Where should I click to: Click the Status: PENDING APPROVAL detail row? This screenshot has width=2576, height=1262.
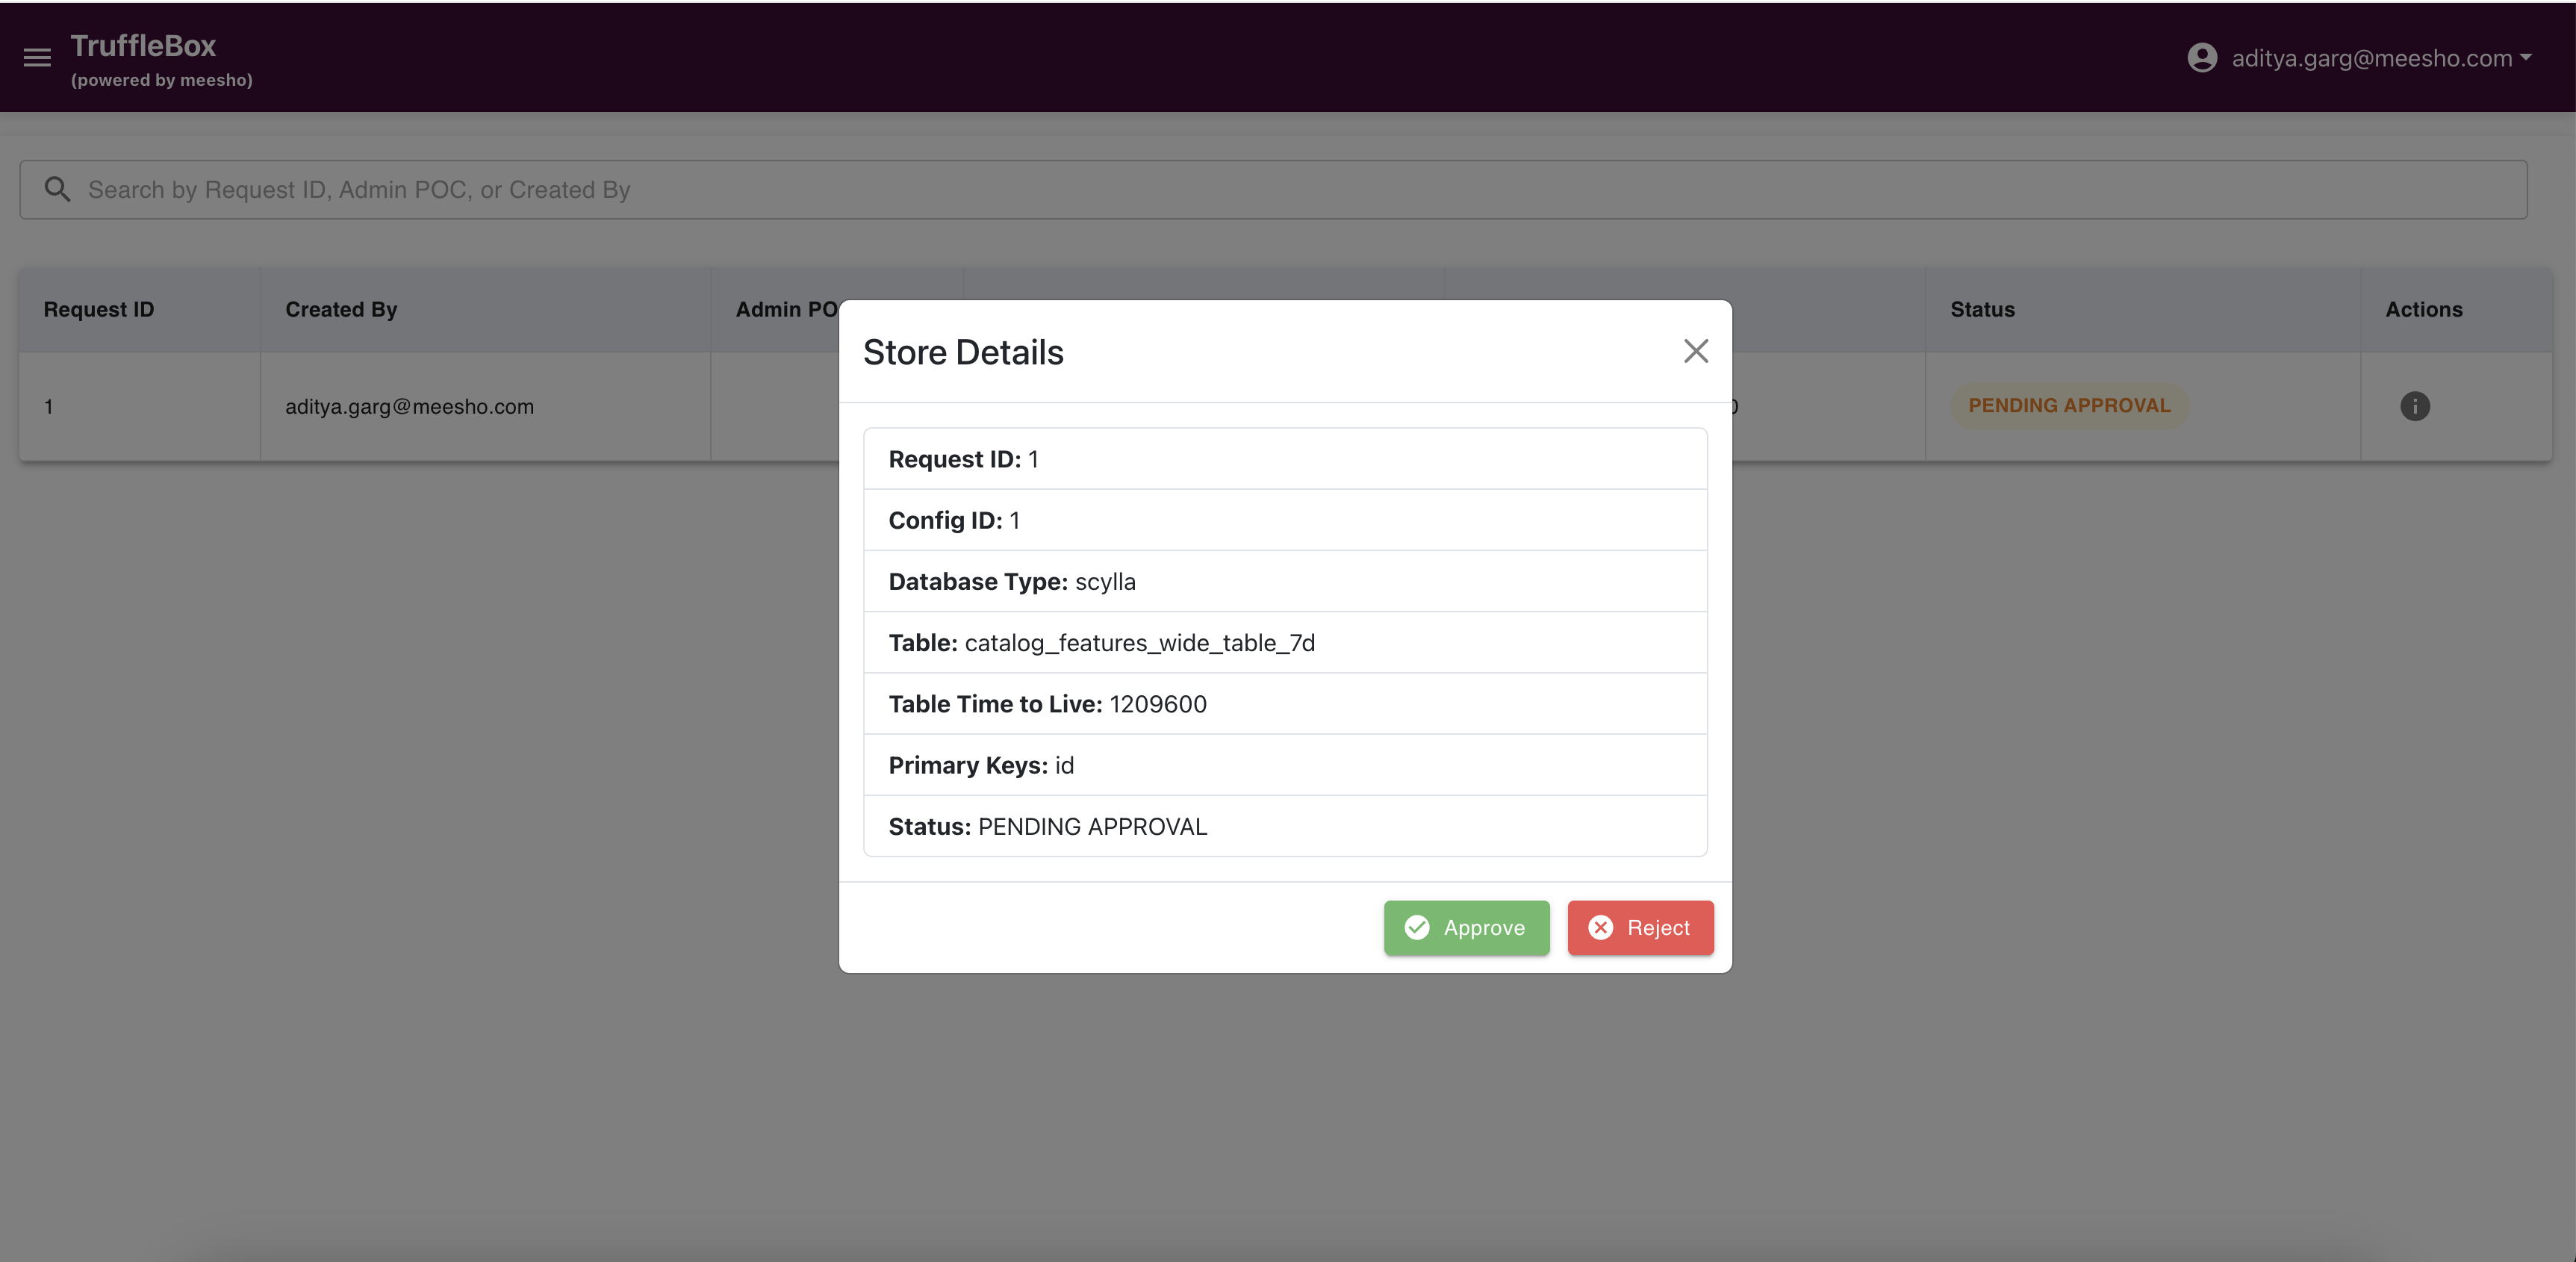[1285, 826]
